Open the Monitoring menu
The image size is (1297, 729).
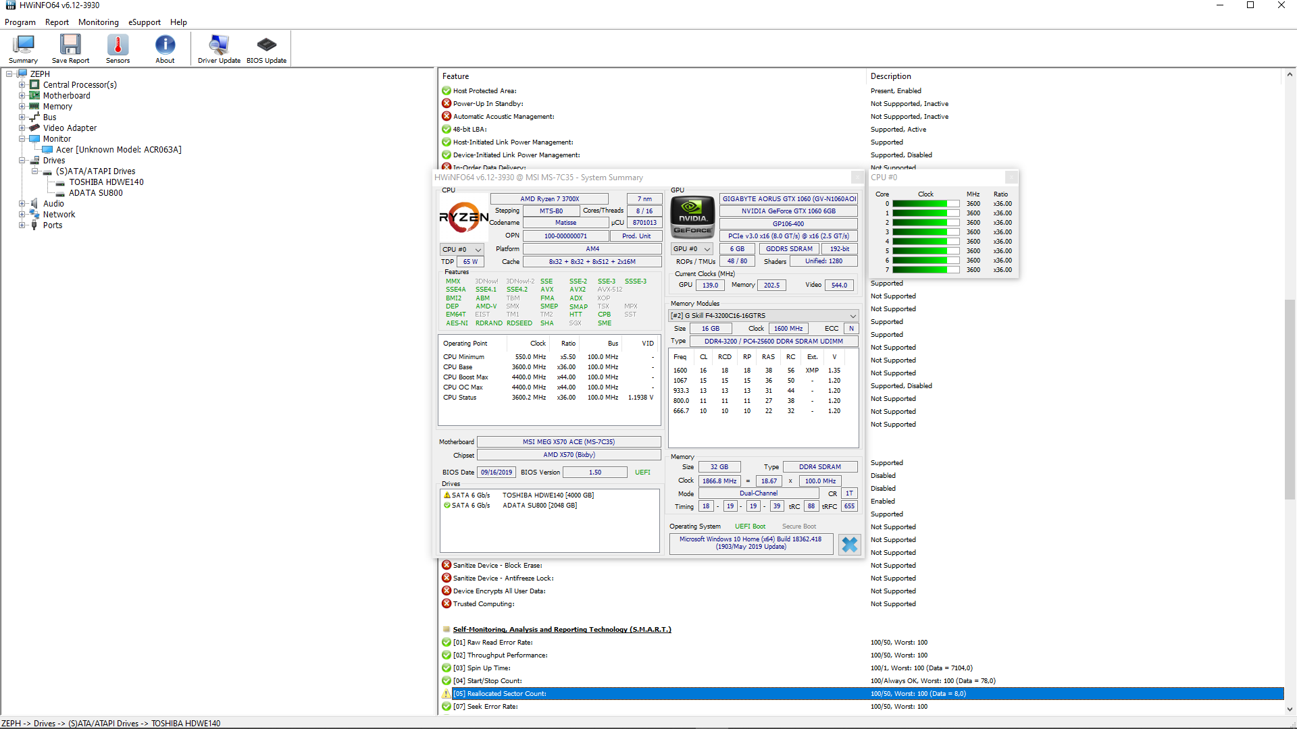98,22
